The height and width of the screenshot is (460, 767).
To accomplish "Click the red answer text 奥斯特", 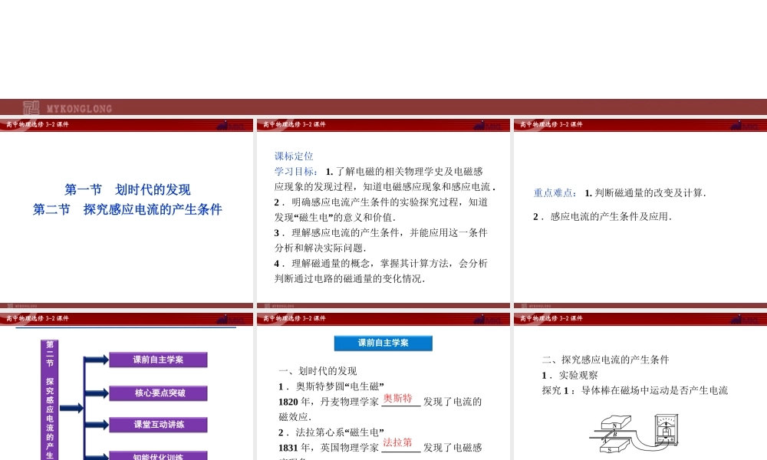I will click(x=397, y=399).
